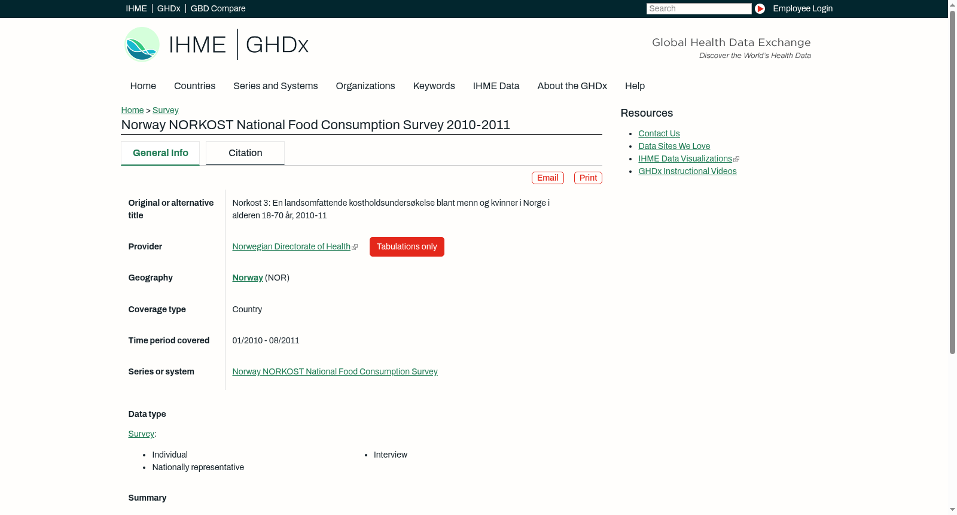The width and height of the screenshot is (957, 515).
Task: Click the Survey breadcrumb link
Action: pos(166,110)
